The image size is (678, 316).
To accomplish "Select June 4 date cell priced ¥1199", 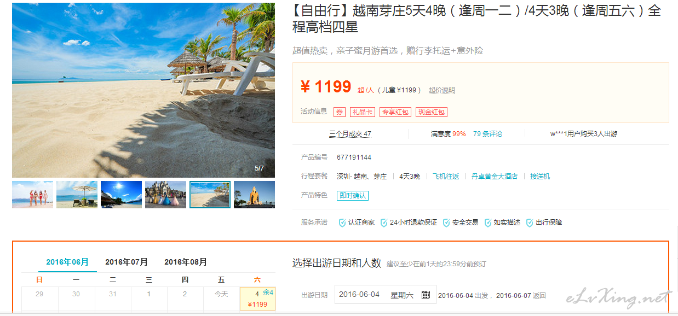I will point(257,299).
